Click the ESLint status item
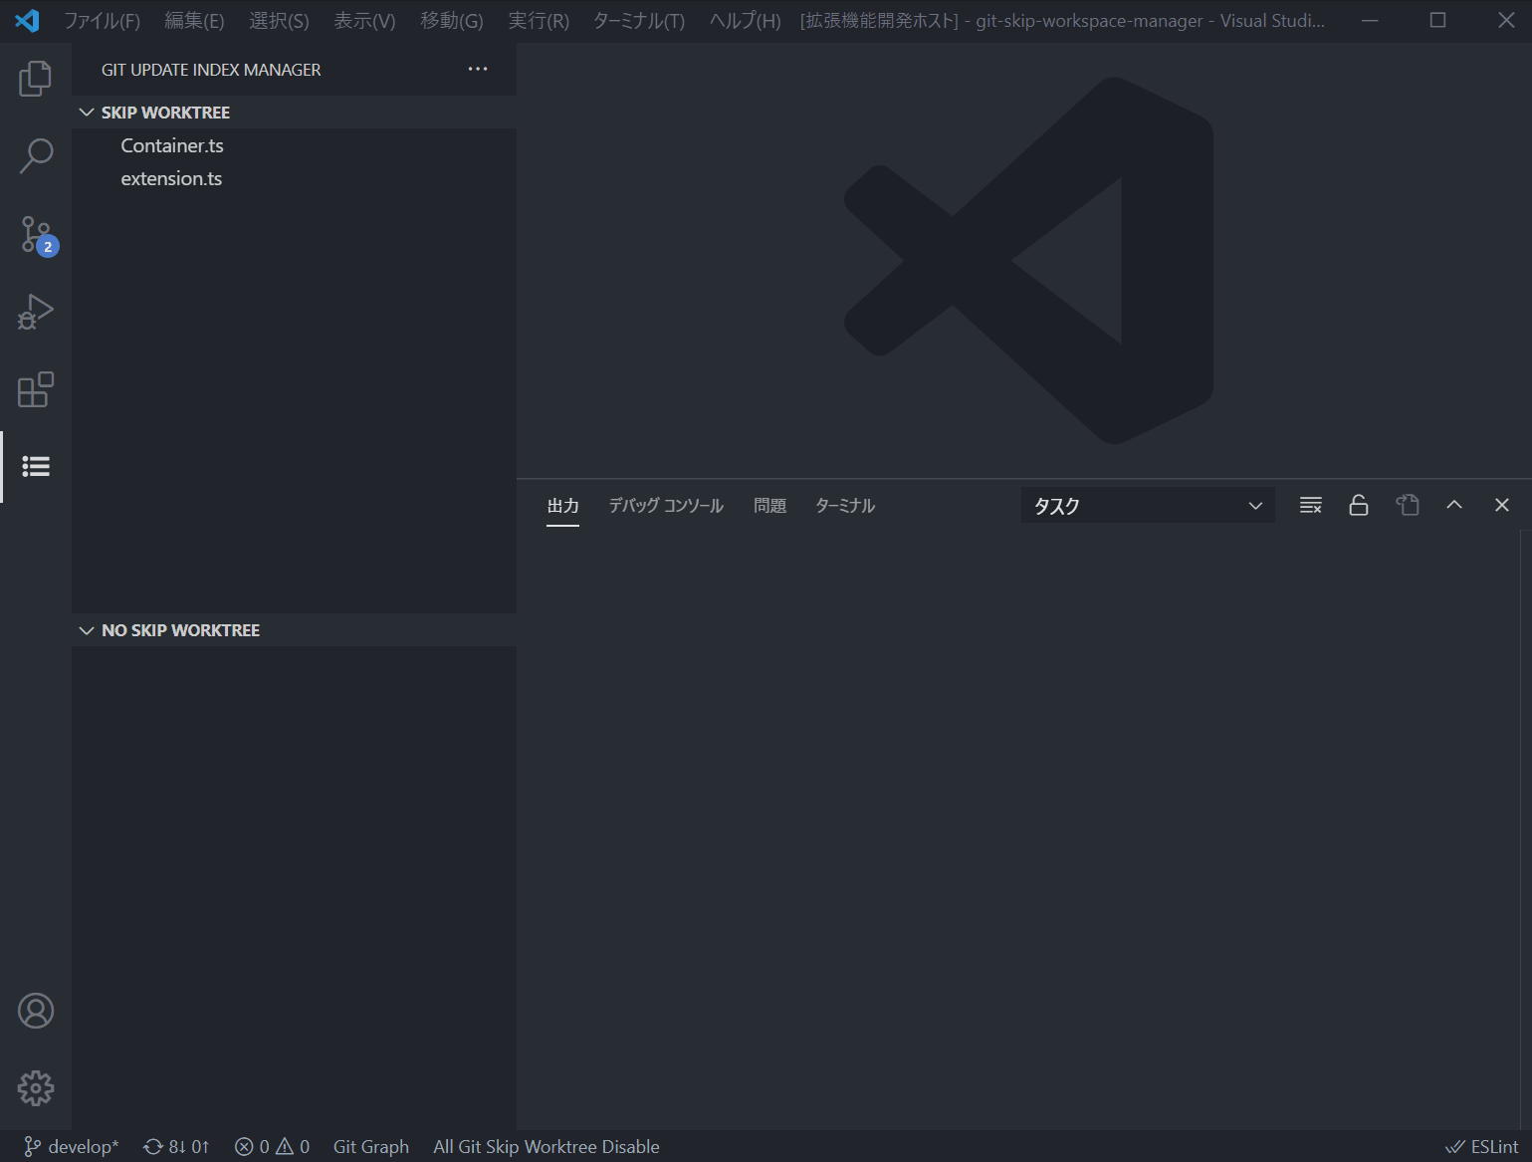 click(1482, 1147)
